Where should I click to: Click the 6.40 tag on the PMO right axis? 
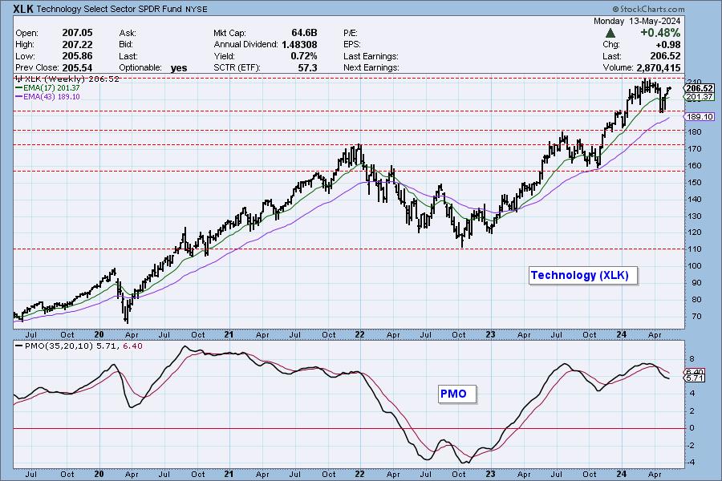[x=695, y=372]
